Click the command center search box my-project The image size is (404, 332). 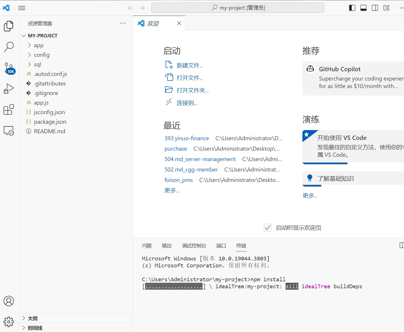237,8
